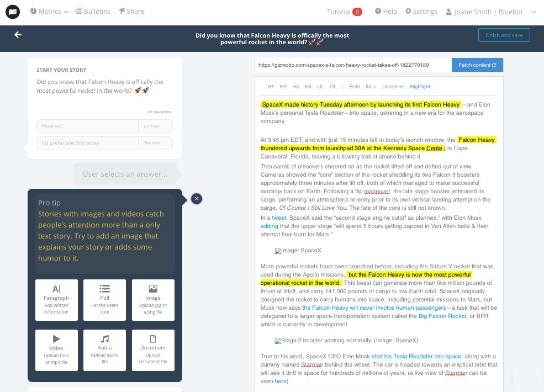544x392 pixels.
Task: Open the 'here' link for Starman view
Action: (x=281, y=382)
